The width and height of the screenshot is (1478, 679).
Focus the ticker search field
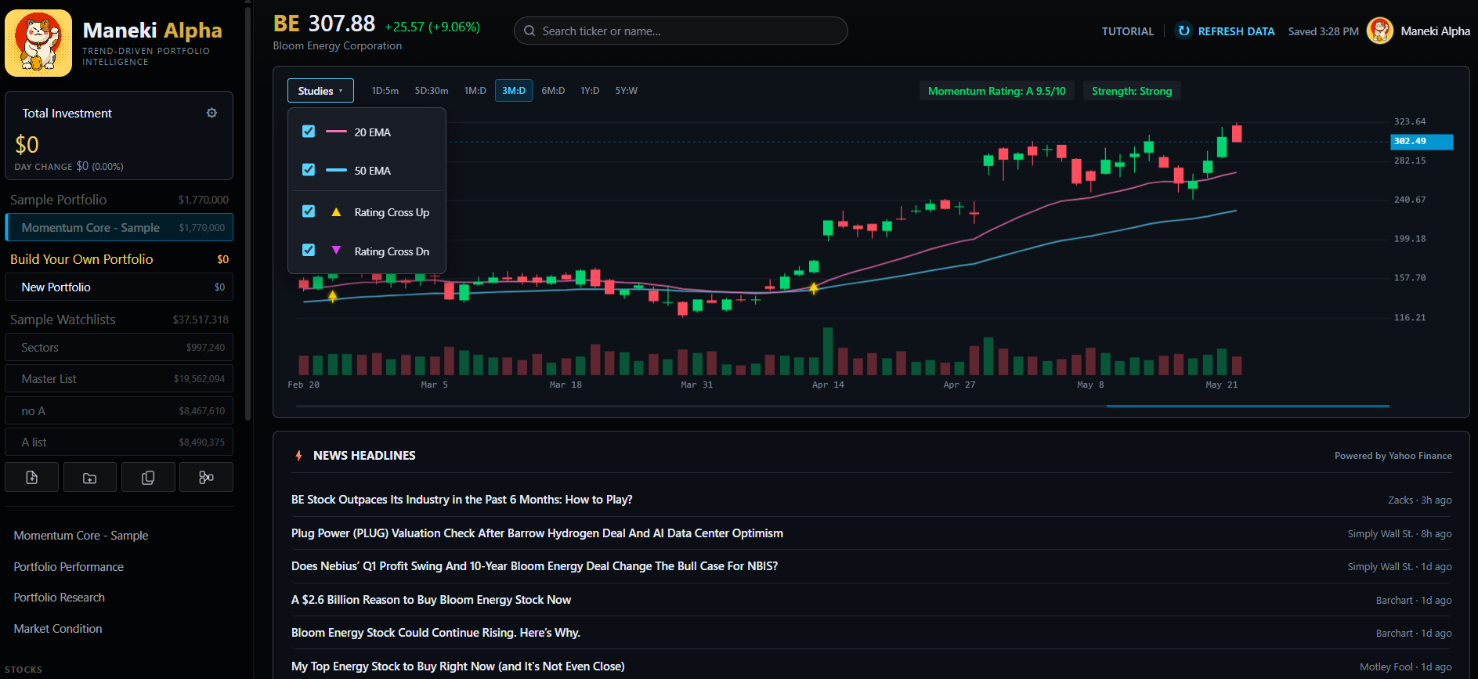[x=681, y=31]
